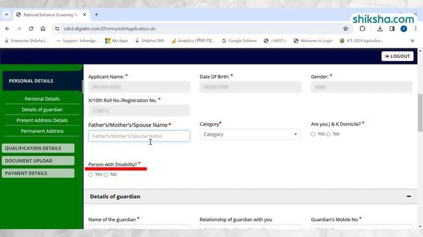The image size is (423, 237).
Task: Open the extensions puzzle icon
Action: click(362, 28)
